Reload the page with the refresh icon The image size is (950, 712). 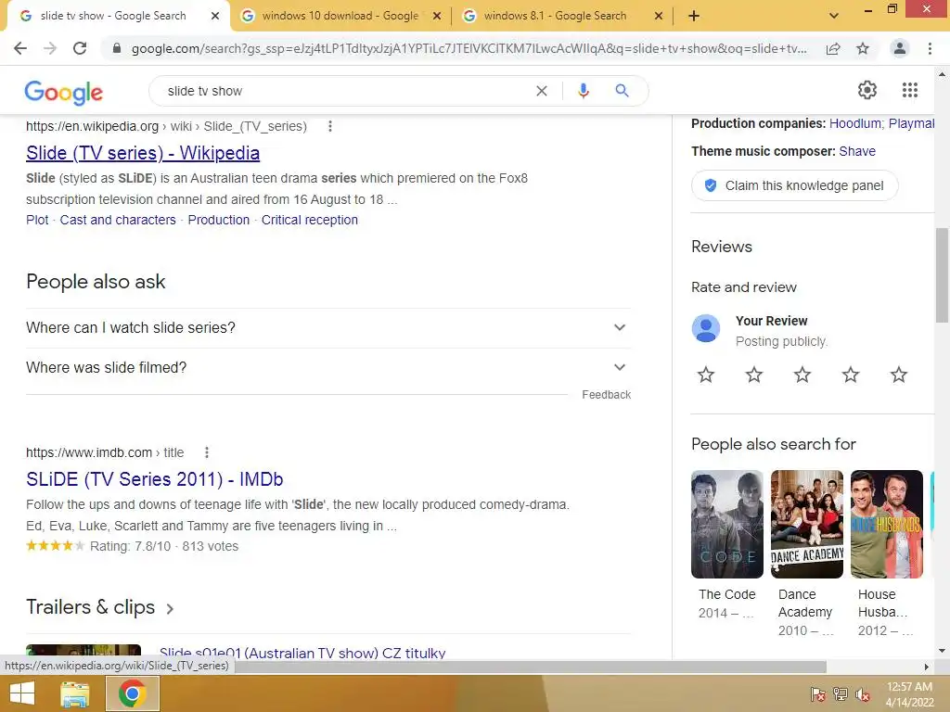[80, 48]
